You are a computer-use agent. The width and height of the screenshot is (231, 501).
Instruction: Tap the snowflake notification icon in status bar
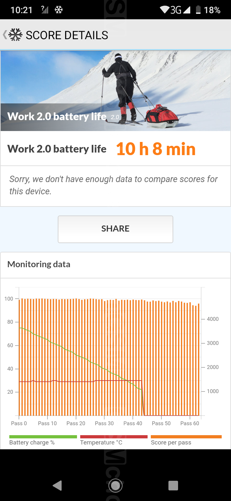(x=59, y=10)
